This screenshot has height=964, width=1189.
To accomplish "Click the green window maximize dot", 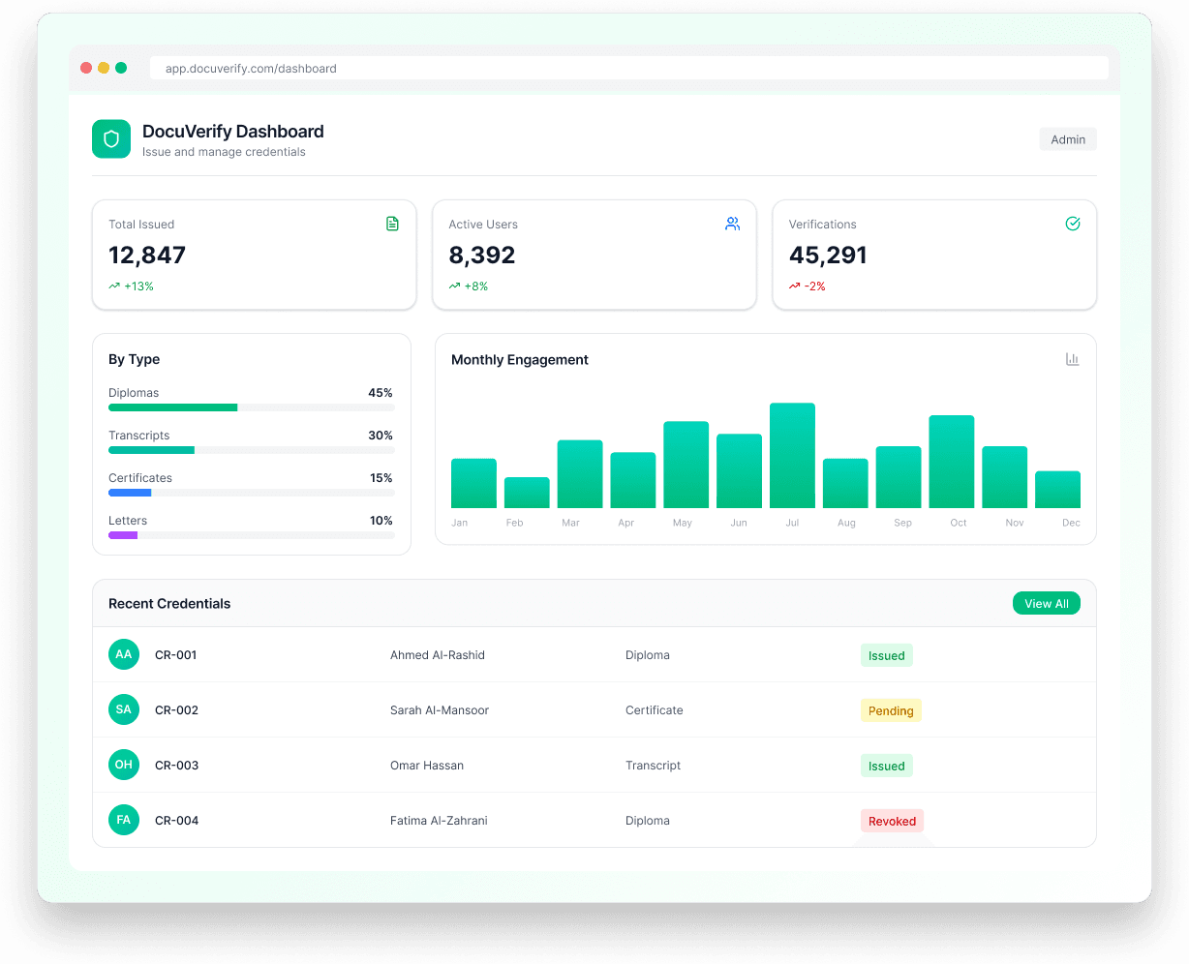I will tap(121, 68).
